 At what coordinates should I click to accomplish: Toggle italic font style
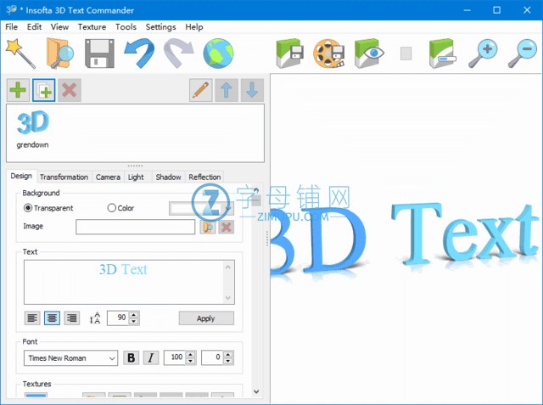coord(151,357)
